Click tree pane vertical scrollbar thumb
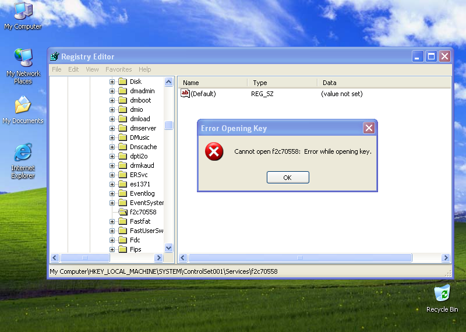Screen dimensions: 466x332 [x=168, y=125]
